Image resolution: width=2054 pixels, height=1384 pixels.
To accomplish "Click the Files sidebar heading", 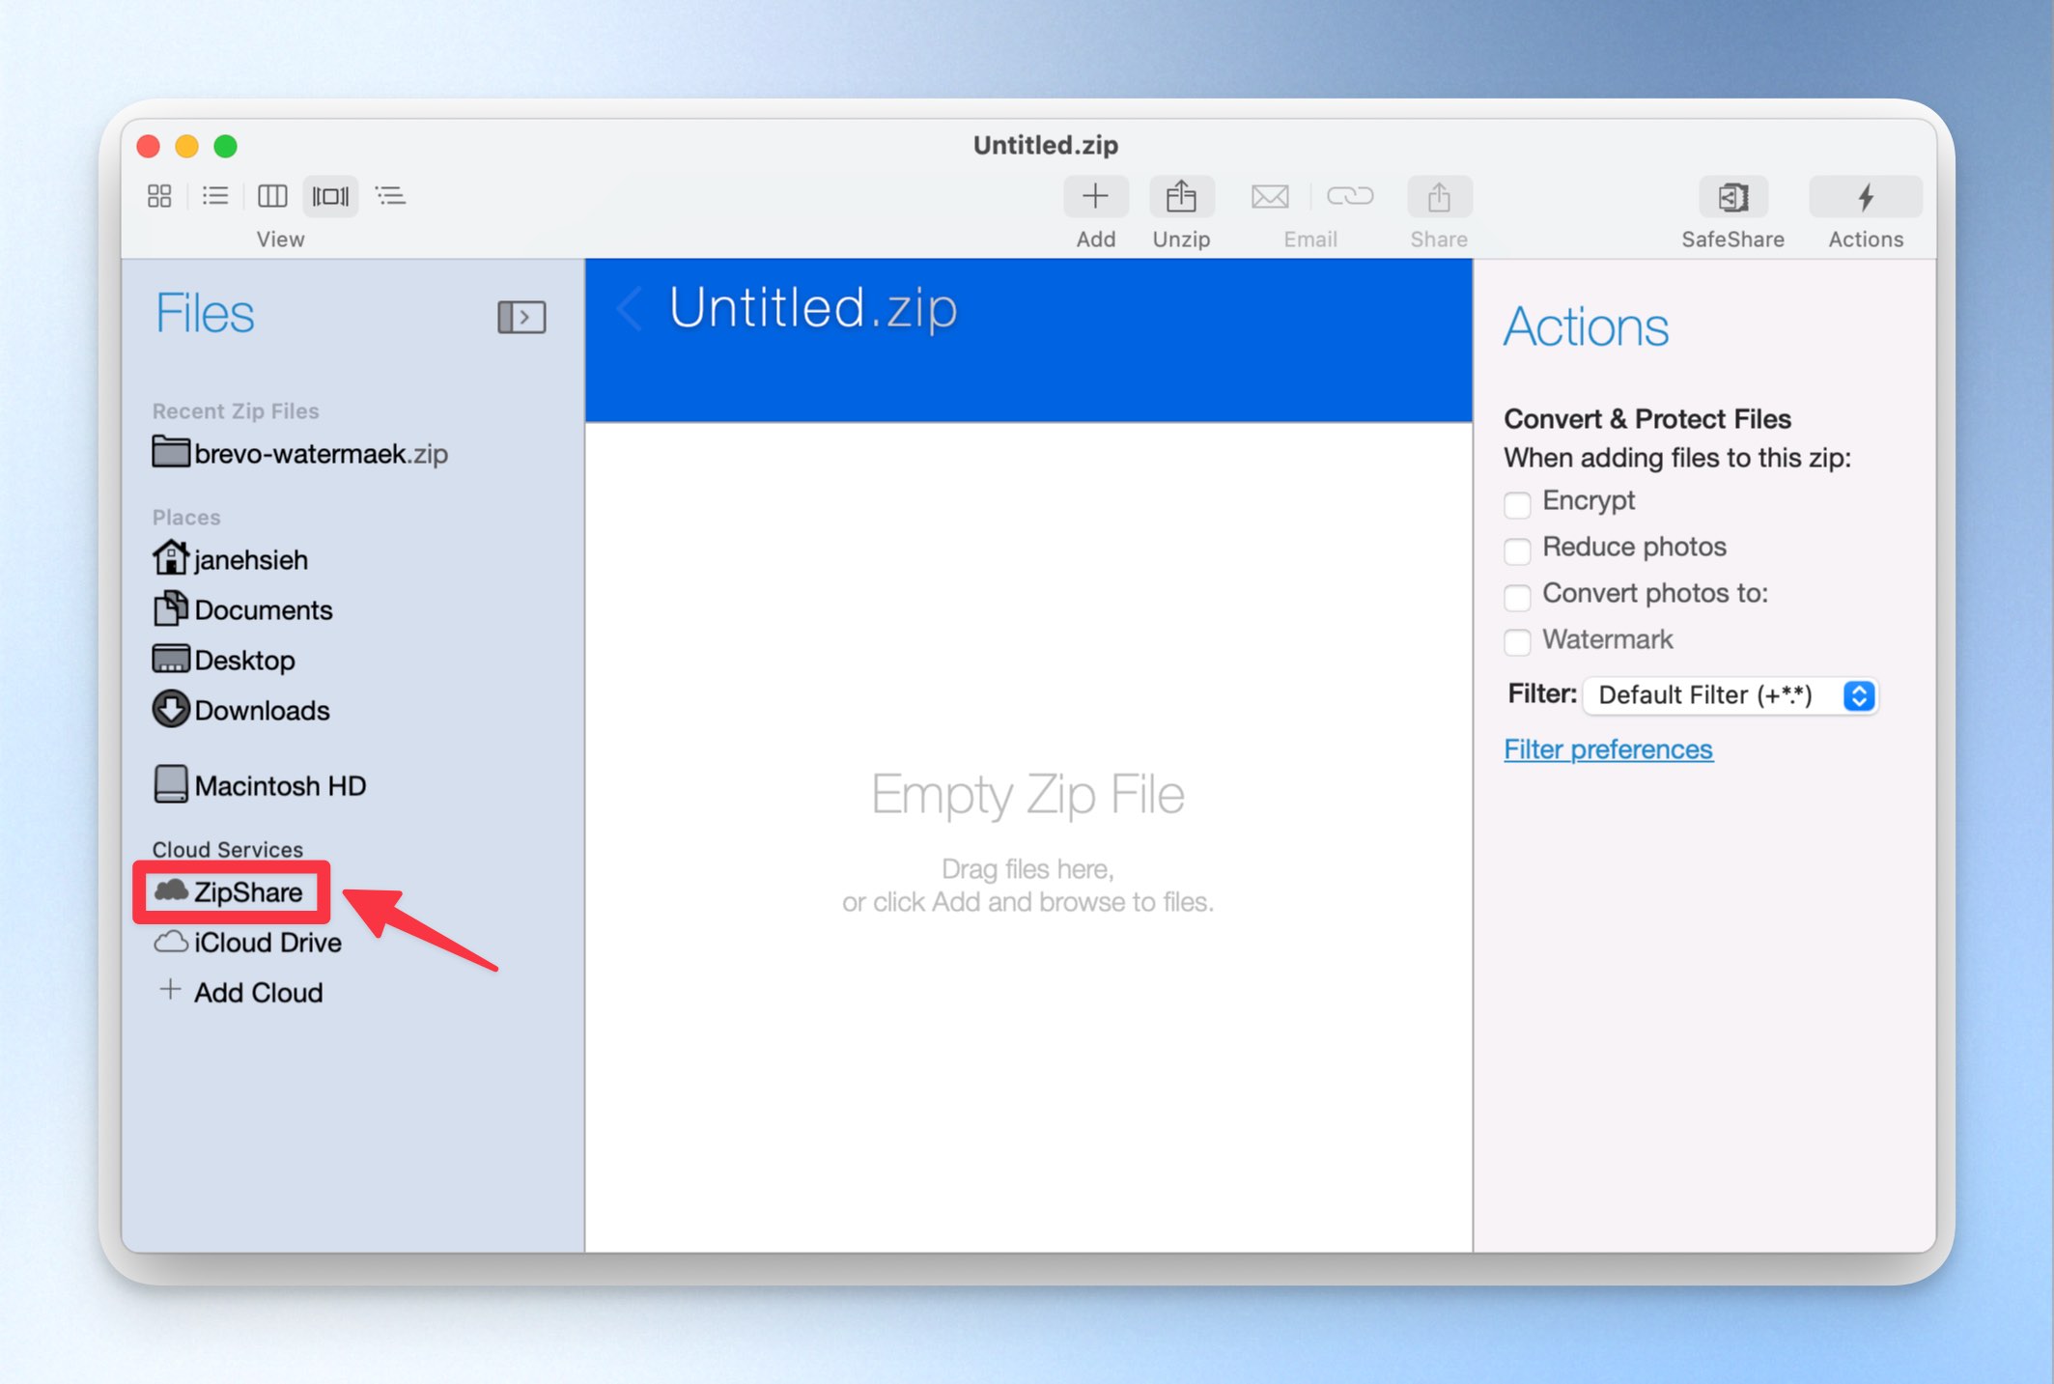I will (205, 314).
